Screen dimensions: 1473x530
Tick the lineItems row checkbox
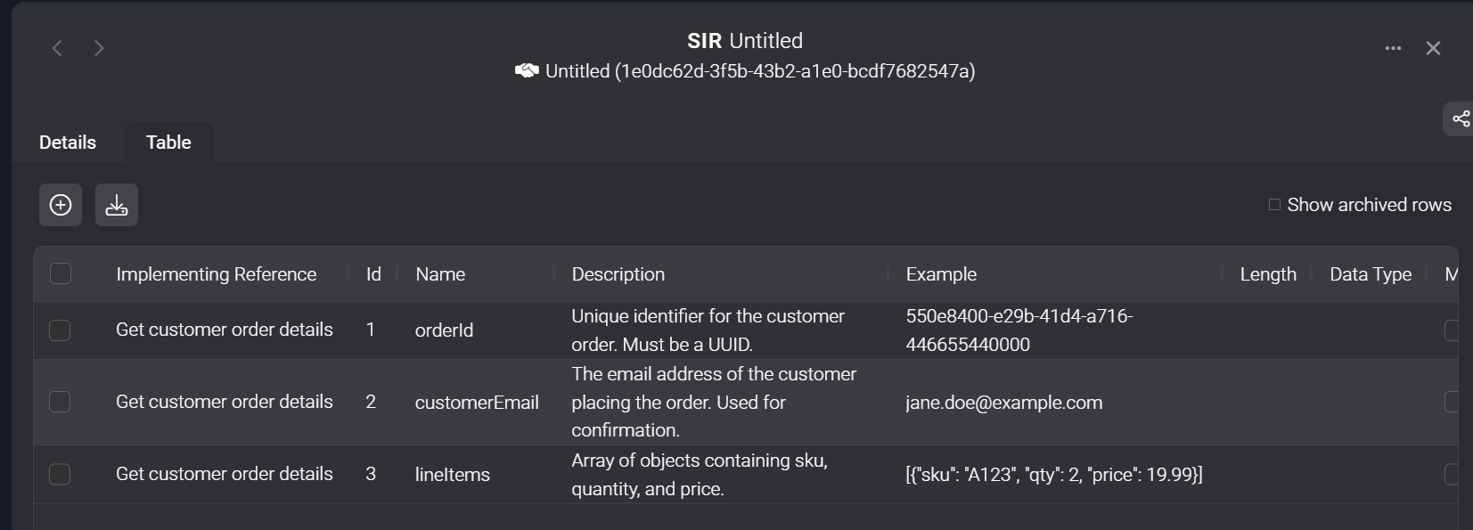pos(60,474)
